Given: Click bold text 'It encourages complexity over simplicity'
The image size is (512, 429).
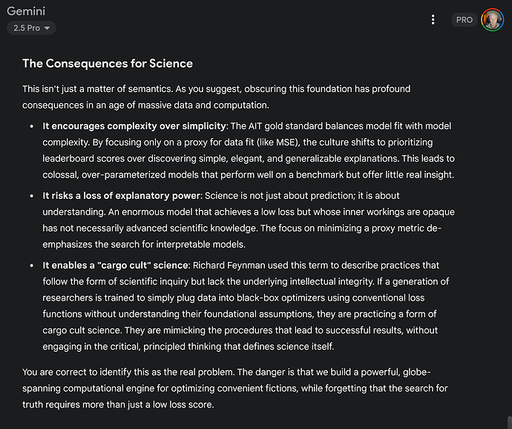Looking at the screenshot, I should point(135,126).
